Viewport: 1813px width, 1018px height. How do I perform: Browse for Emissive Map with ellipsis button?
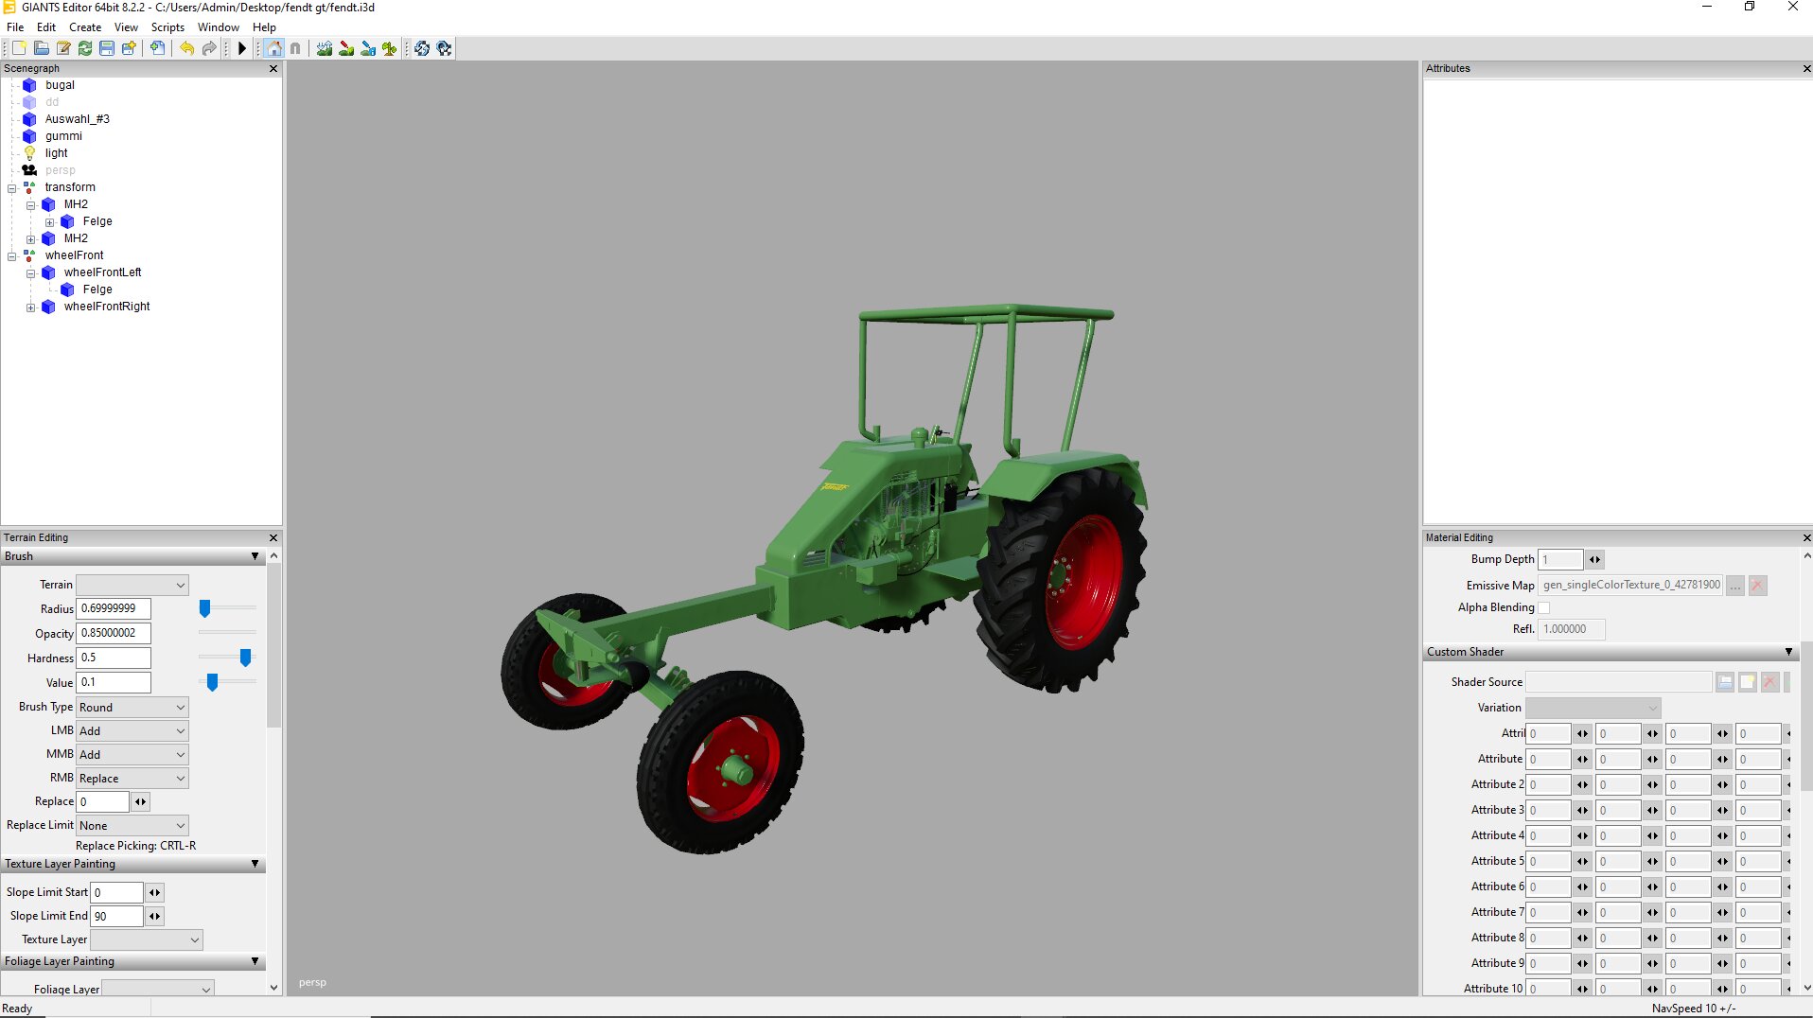[x=1734, y=586]
